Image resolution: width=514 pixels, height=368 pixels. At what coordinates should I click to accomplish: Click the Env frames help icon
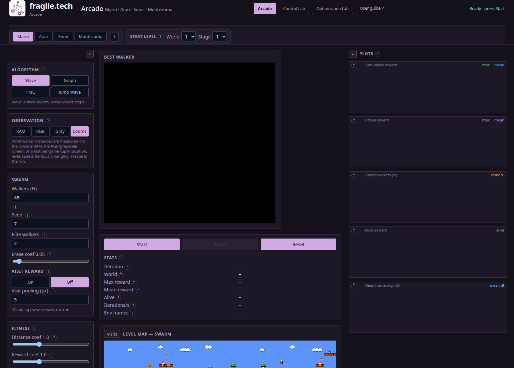tap(132, 313)
